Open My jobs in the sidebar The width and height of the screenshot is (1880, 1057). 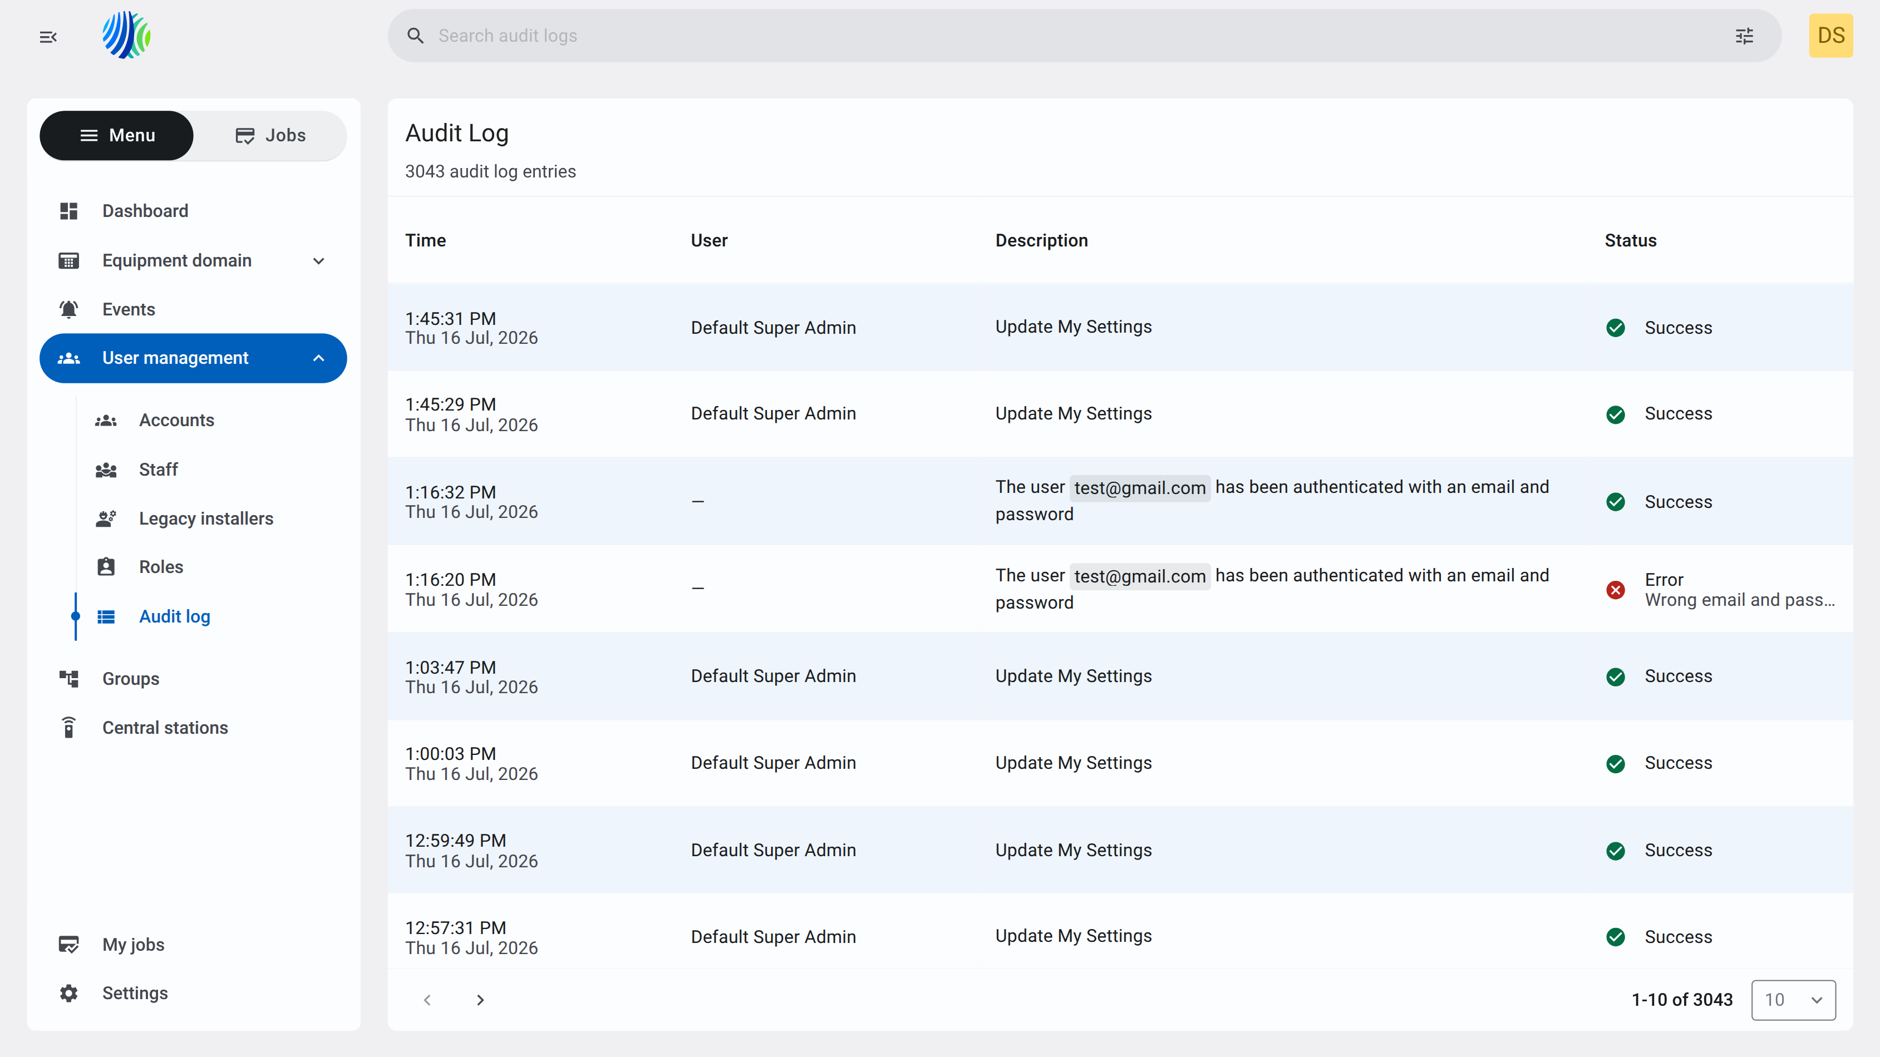pyautogui.click(x=194, y=945)
